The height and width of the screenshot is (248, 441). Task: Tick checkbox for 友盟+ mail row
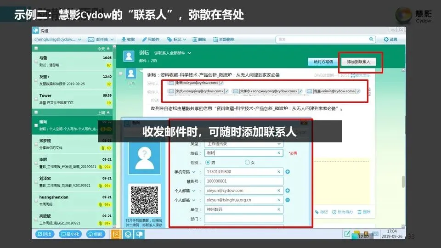coord(36,80)
